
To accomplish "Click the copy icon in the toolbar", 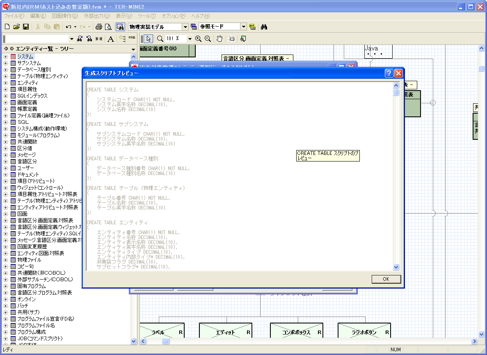I will point(47,27).
